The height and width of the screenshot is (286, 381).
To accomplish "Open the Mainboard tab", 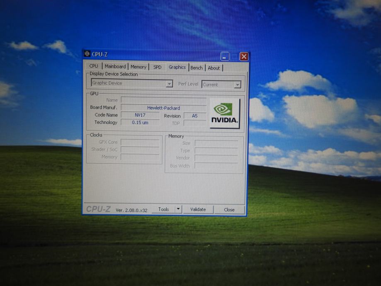I will (115, 66).
